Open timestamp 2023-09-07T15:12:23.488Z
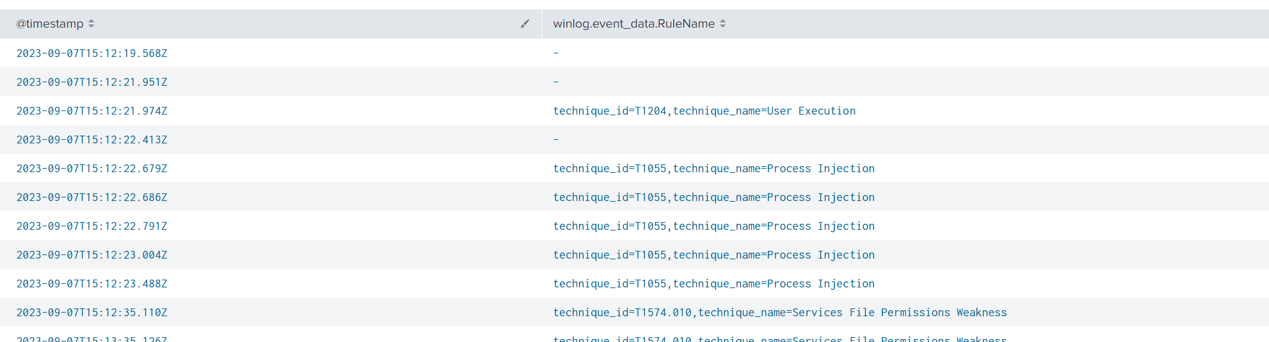 pos(92,284)
